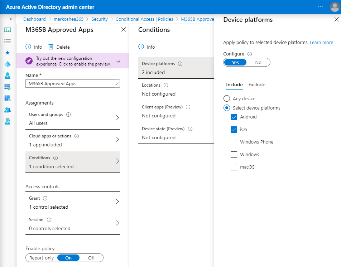Select Any device radio button
Viewport: 341px width, 267px height.
point(227,98)
